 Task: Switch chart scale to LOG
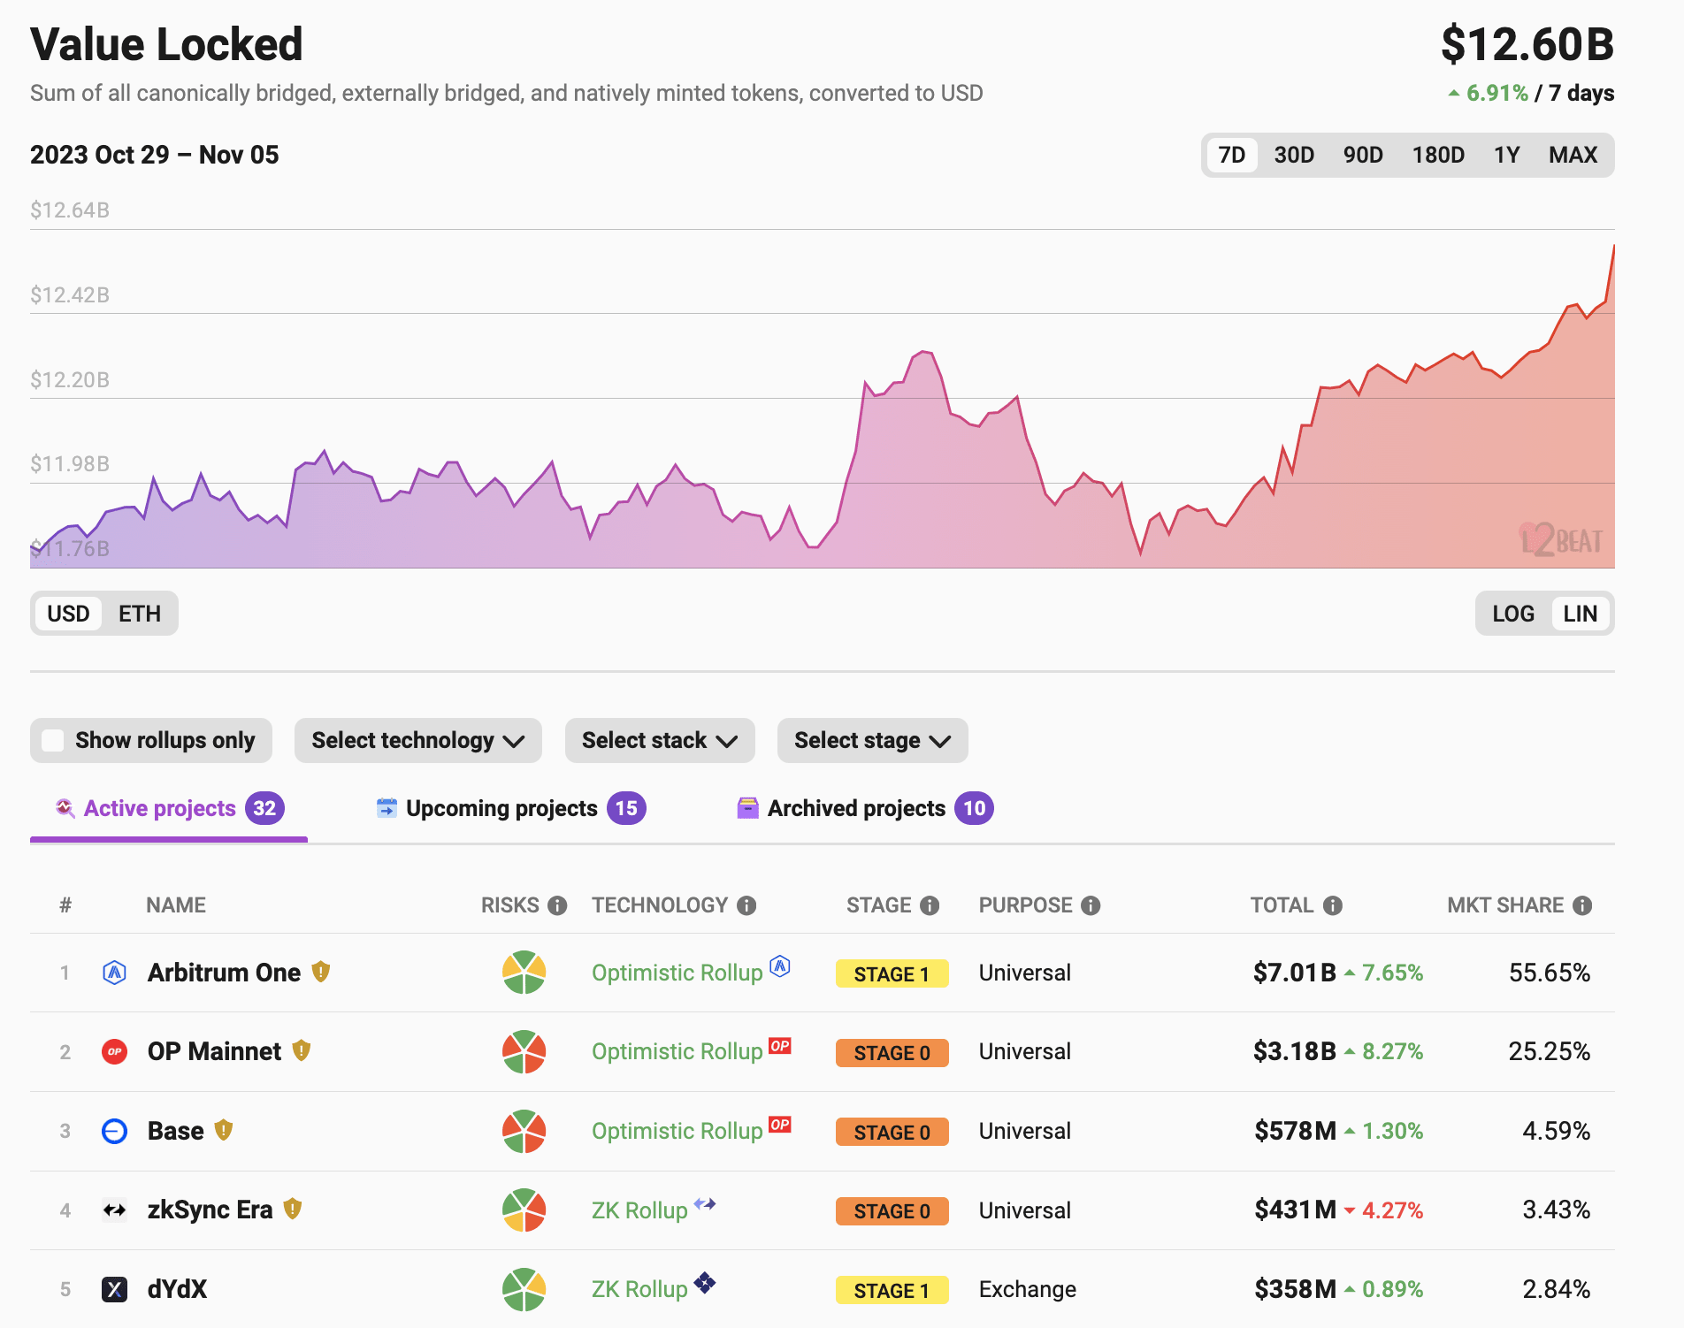point(1512,613)
